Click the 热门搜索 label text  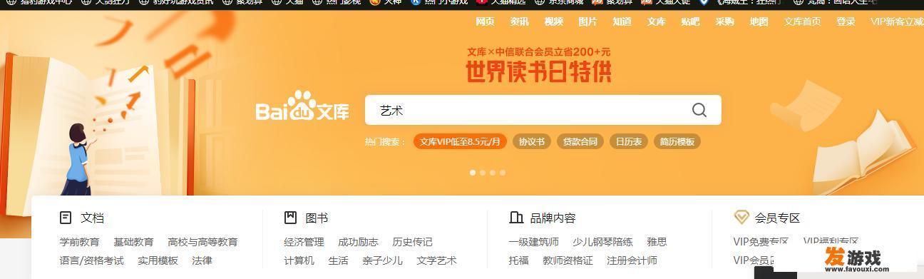pyautogui.click(x=385, y=141)
